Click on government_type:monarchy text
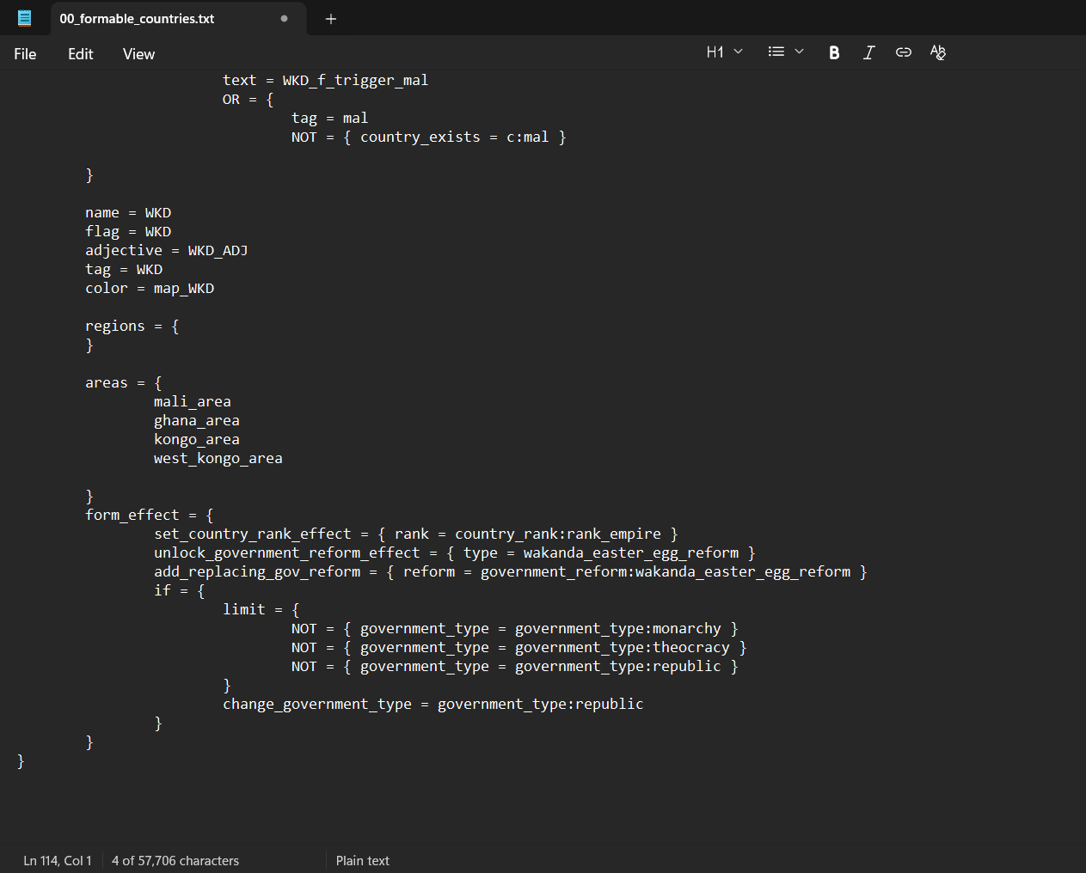 pos(617,628)
